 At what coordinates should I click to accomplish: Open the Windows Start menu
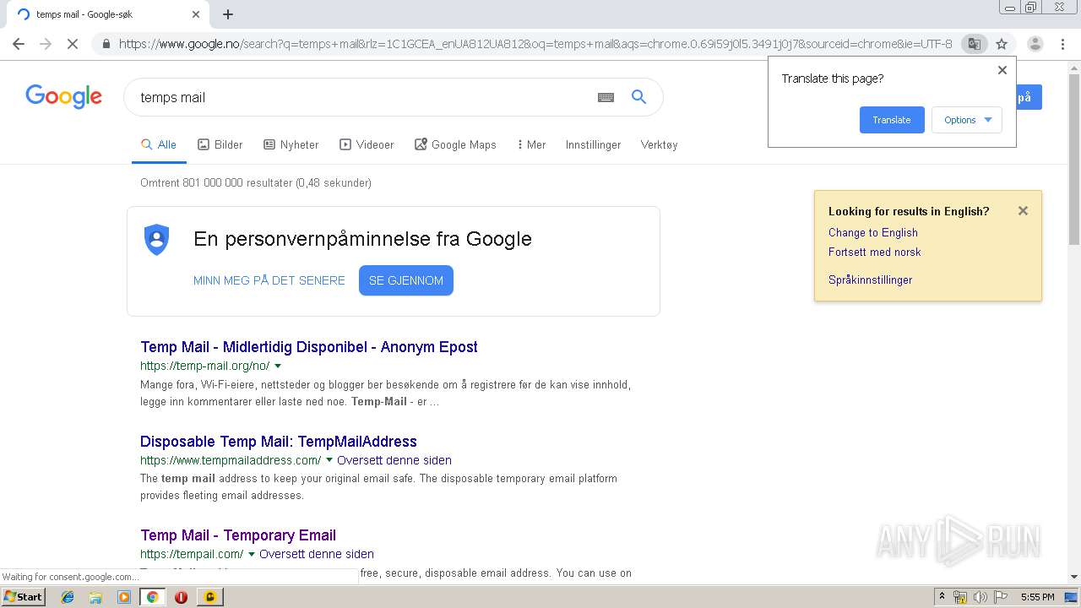pos(23,596)
